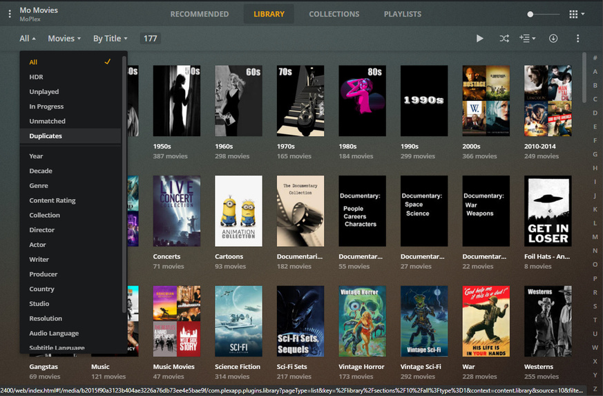Open the grid view mode icon dropdown

tap(577, 15)
